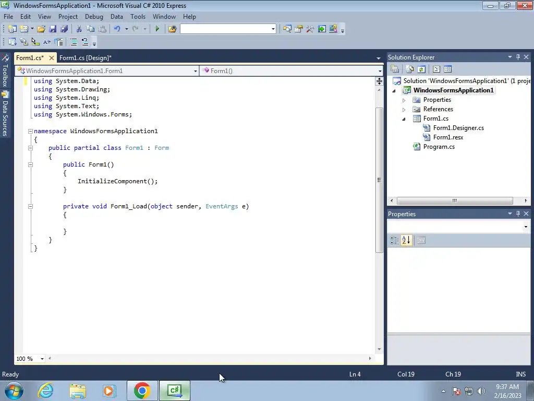Open the Properties Window toolbar icon

pos(299,29)
